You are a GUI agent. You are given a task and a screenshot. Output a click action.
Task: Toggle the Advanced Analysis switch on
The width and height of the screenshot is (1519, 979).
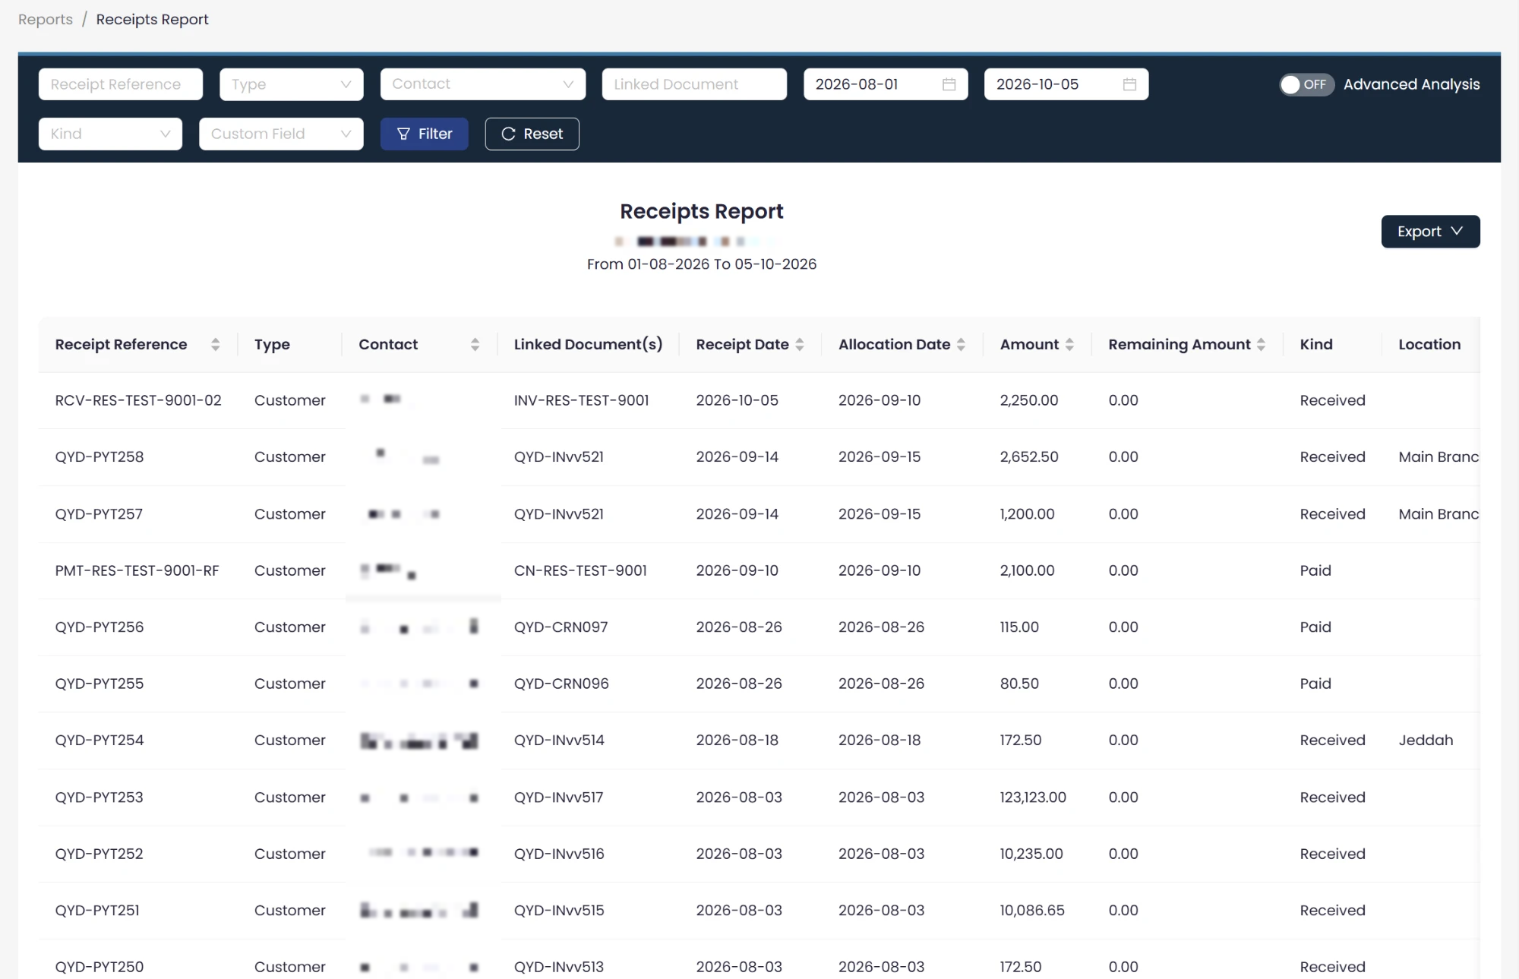pos(1306,84)
